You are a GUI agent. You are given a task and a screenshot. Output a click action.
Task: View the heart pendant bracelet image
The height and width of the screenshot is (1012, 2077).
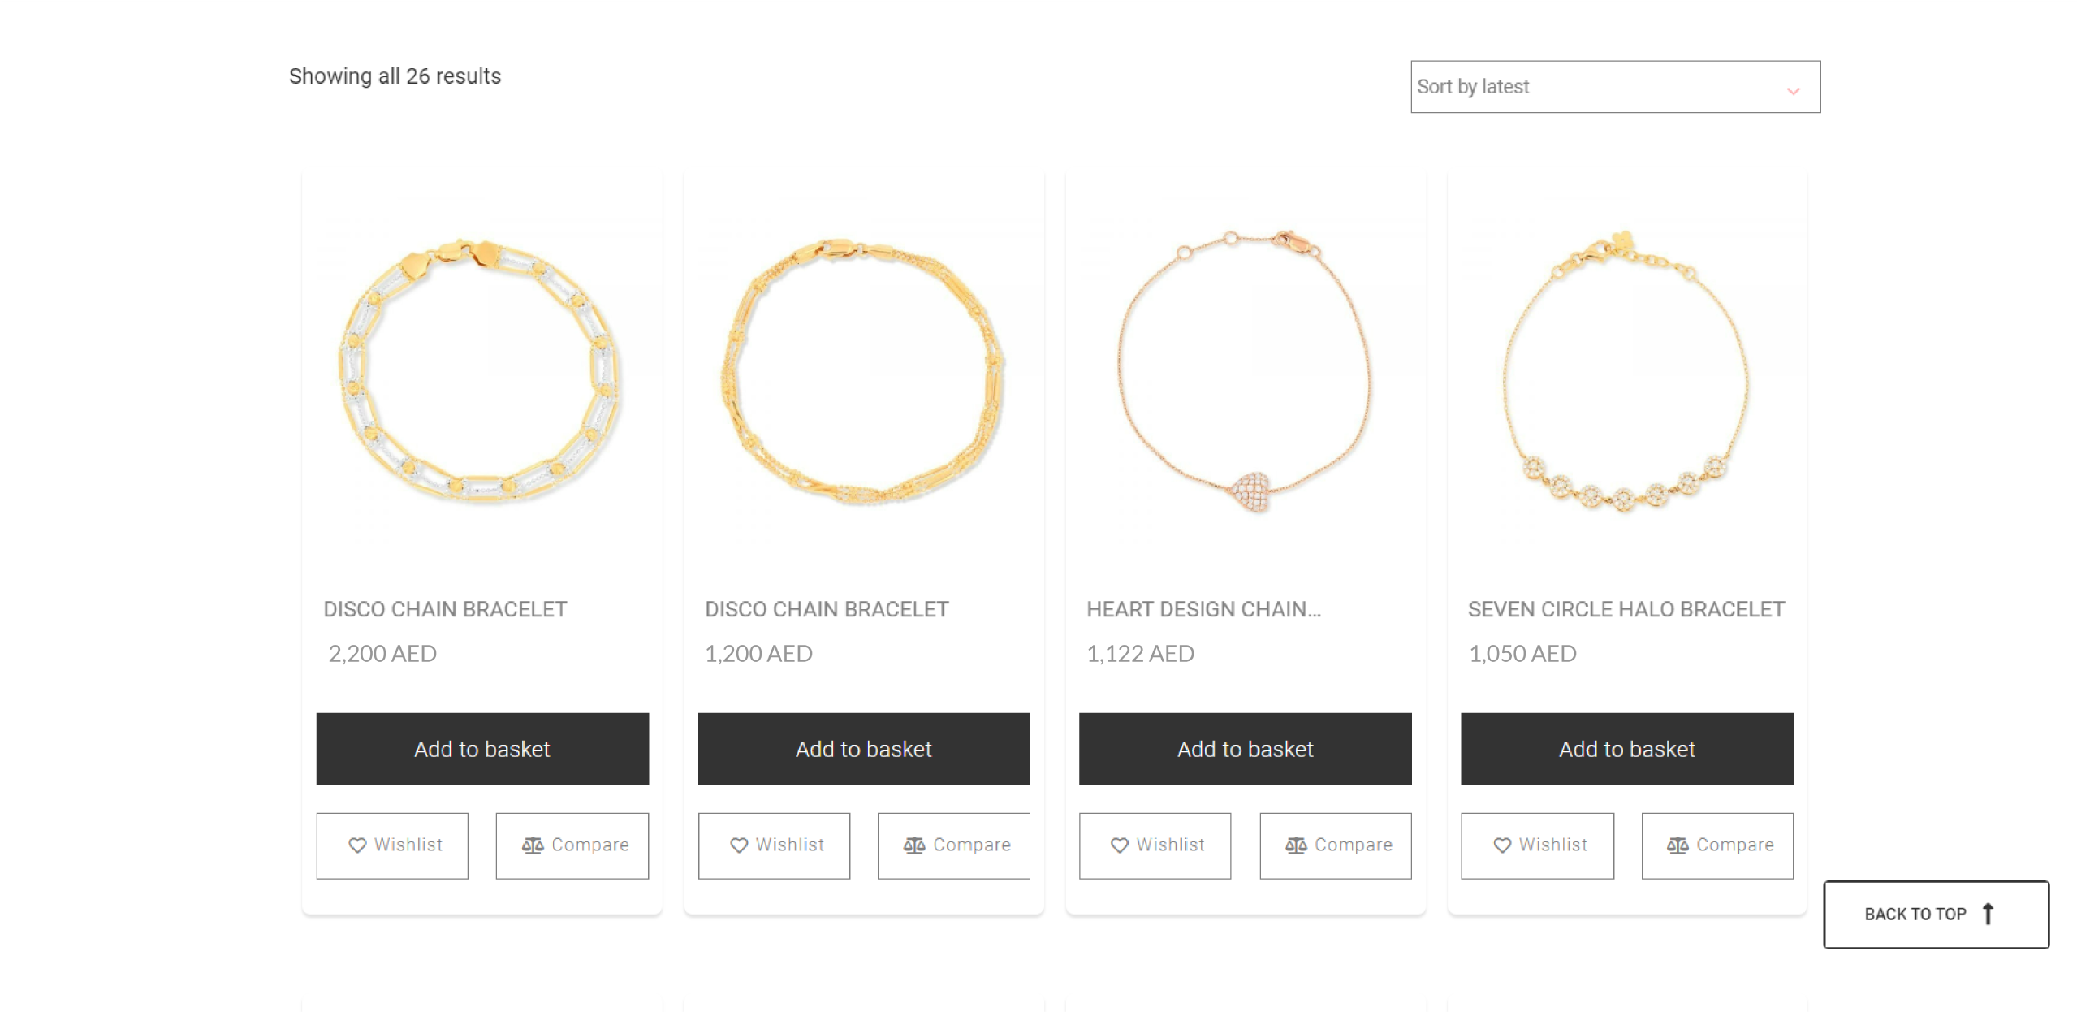pyautogui.click(x=1246, y=372)
